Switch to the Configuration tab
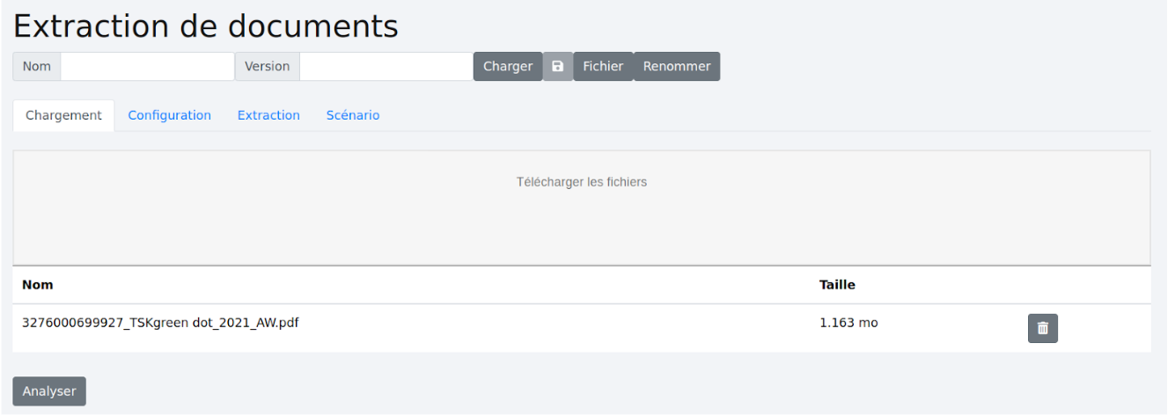The image size is (1168, 416). pos(170,115)
